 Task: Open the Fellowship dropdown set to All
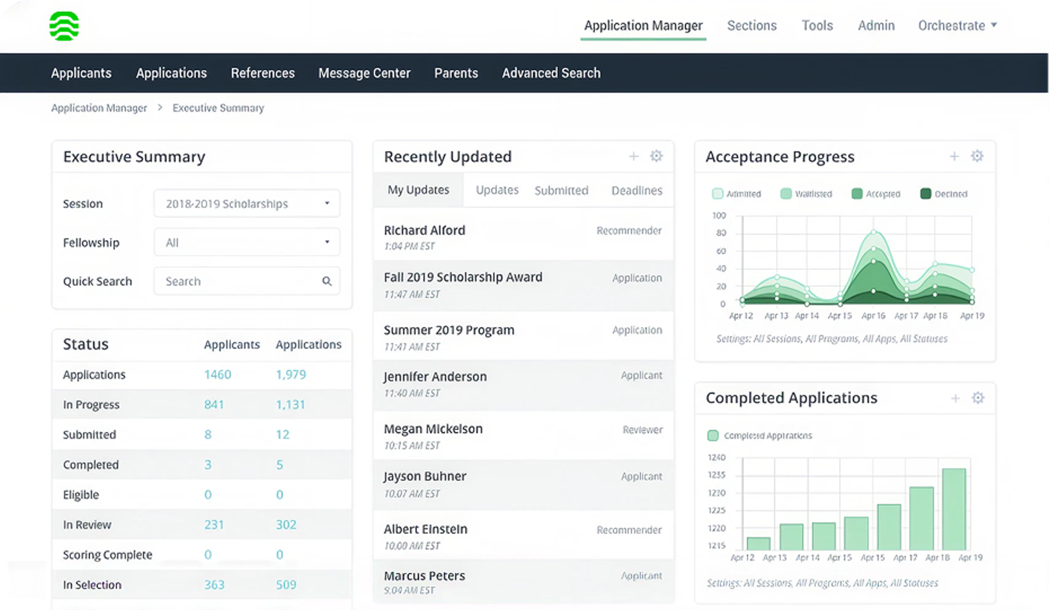coord(247,242)
